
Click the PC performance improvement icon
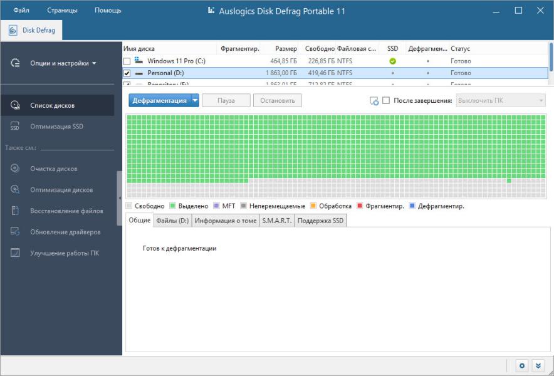point(15,253)
